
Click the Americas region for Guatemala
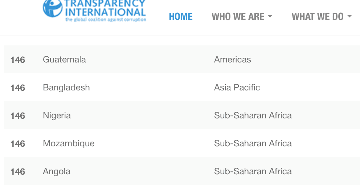tap(233, 60)
